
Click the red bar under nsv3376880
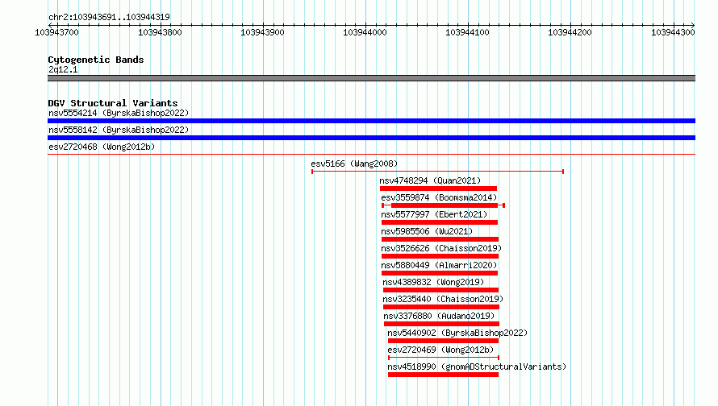coord(442,324)
